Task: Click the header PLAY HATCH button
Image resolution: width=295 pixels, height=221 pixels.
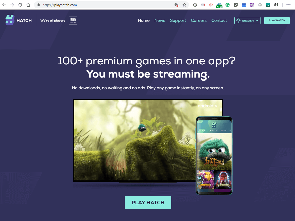Action: pyautogui.click(x=277, y=21)
